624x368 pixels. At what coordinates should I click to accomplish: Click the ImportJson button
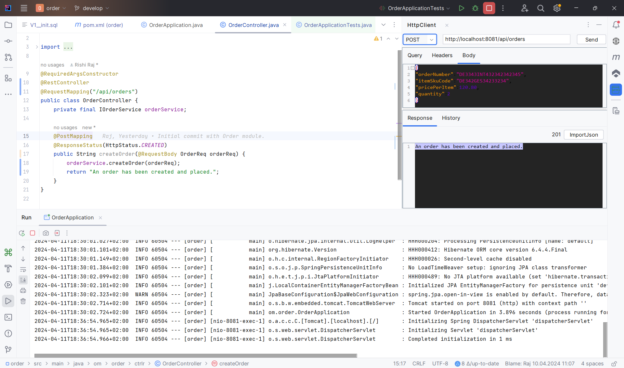(x=583, y=135)
